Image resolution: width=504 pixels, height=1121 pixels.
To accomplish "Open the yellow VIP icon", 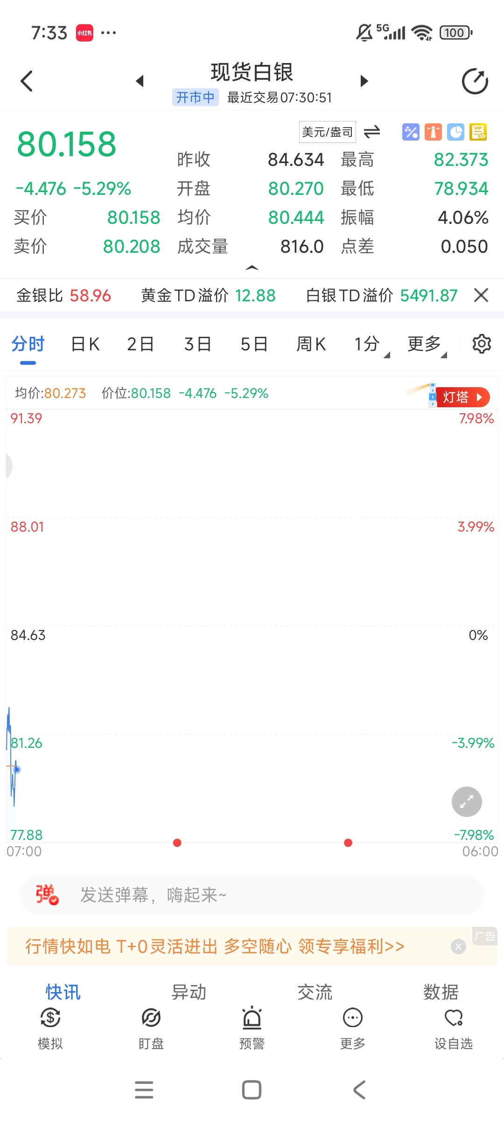I will [478, 132].
